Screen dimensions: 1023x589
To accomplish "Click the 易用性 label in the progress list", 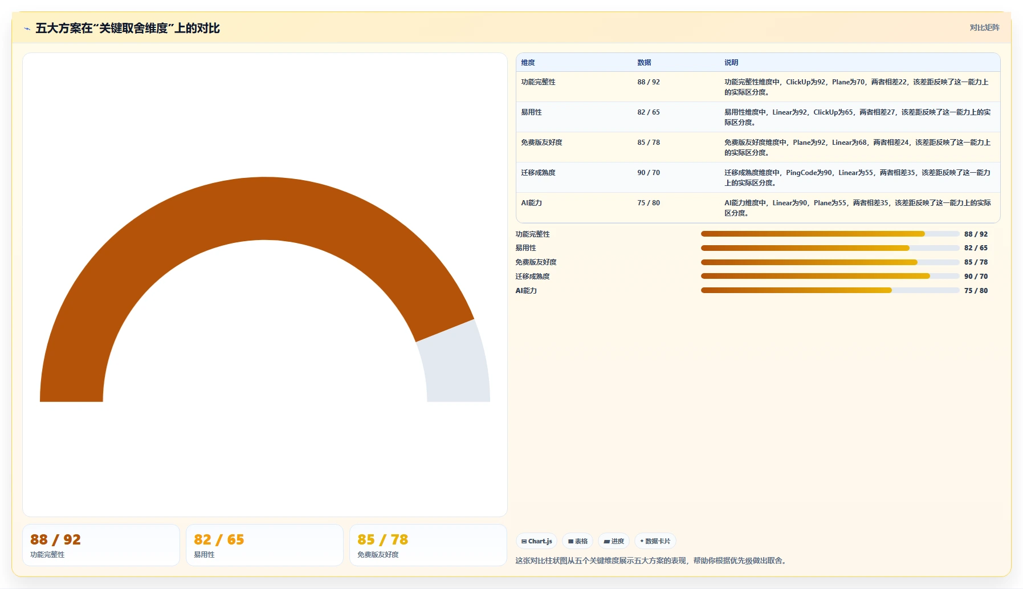I will click(525, 248).
